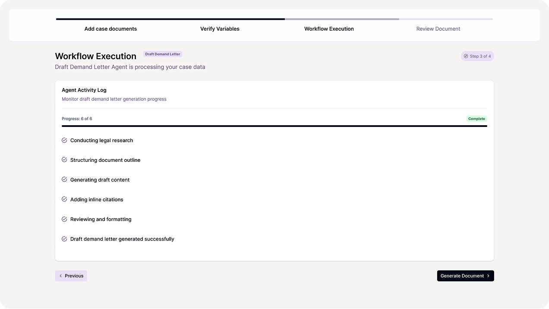Go back with the Previous button
This screenshot has height=309, width=549.
(x=71, y=276)
